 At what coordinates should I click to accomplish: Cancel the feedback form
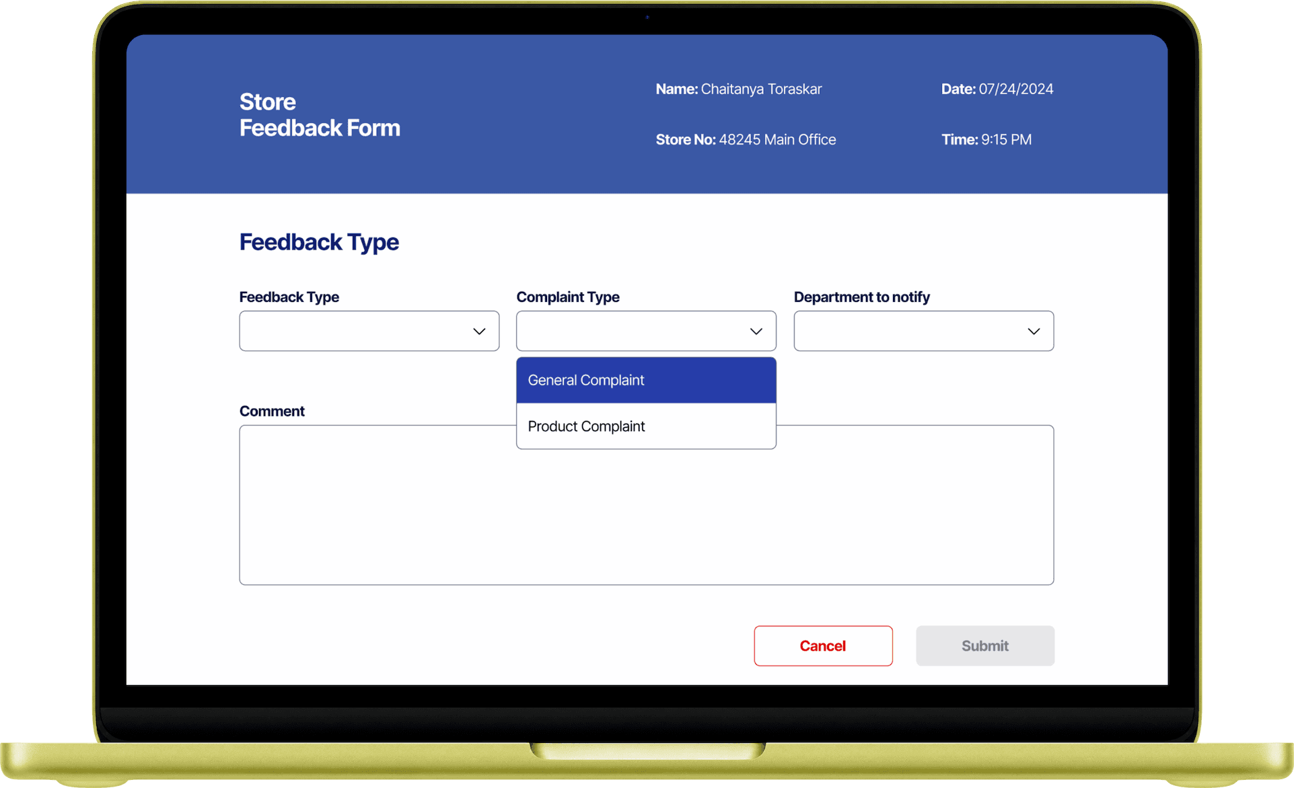823,645
